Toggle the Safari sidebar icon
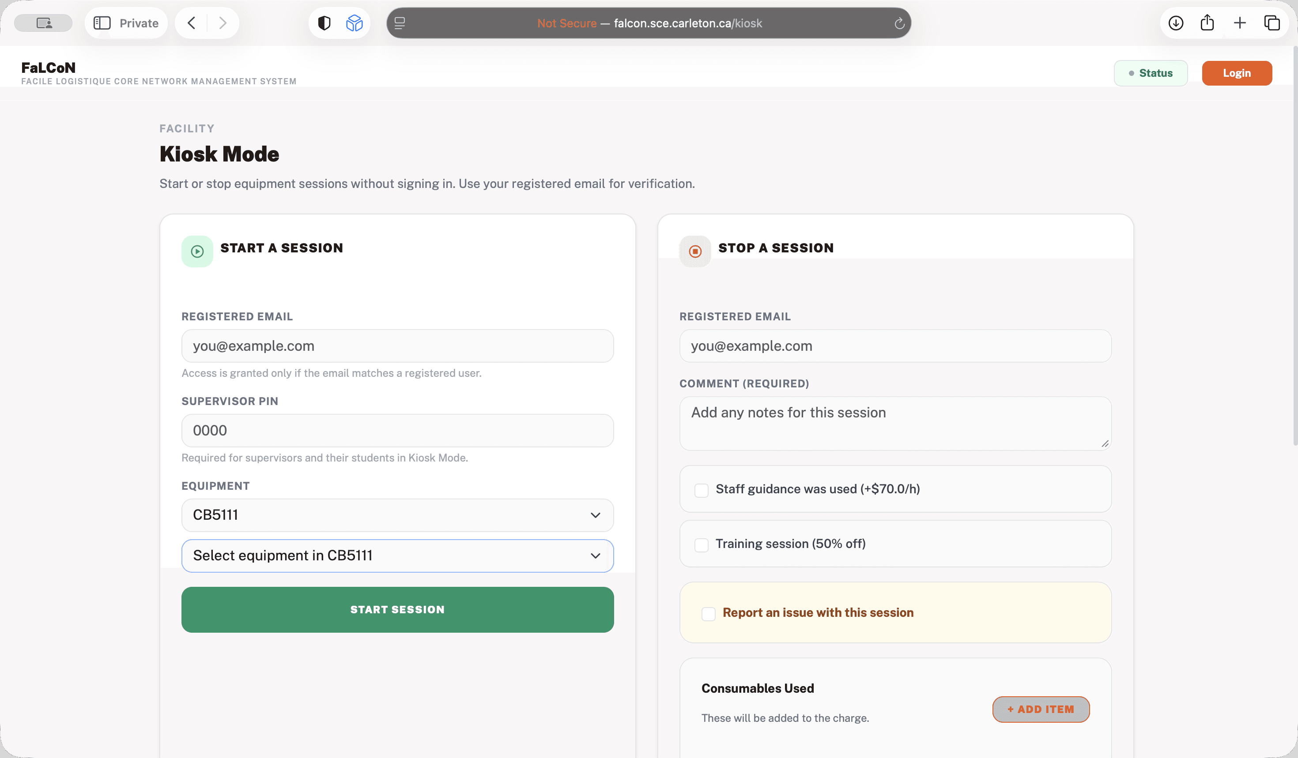This screenshot has width=1298, height=758. click(x=102, y=23)
